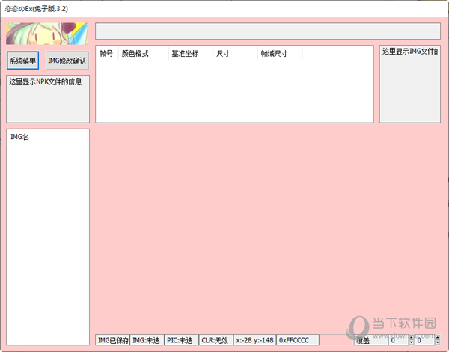Click the CLR:无效 status cell
Viewport: 449px width, 352px height.
click(x=216, y=340)
